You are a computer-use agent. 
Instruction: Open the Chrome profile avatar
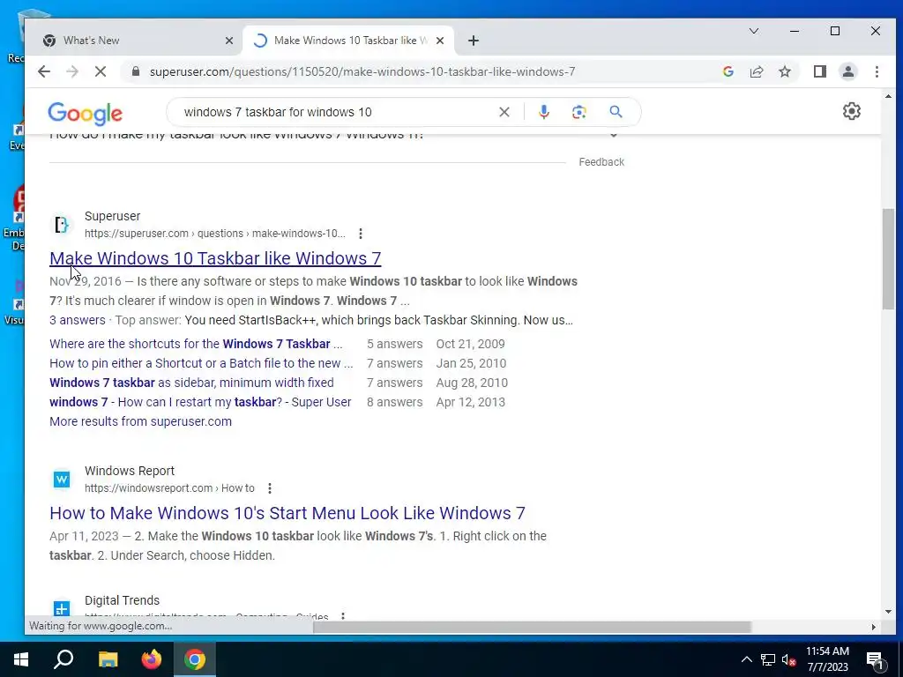pyautogui.click(x=847, y=71)
